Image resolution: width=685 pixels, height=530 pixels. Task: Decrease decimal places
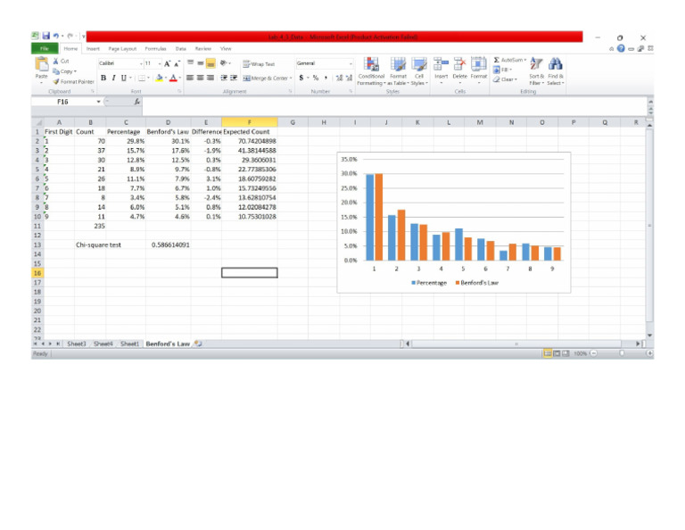point(349,78)
